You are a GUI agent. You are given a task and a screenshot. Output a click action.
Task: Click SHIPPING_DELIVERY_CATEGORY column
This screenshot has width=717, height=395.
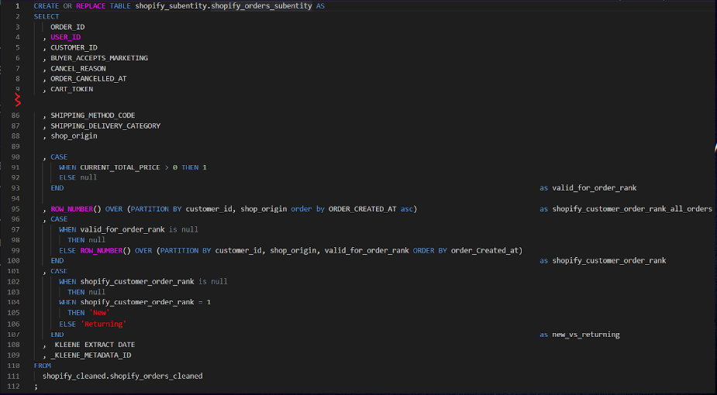pyautogui.click(x=105, y=125)
